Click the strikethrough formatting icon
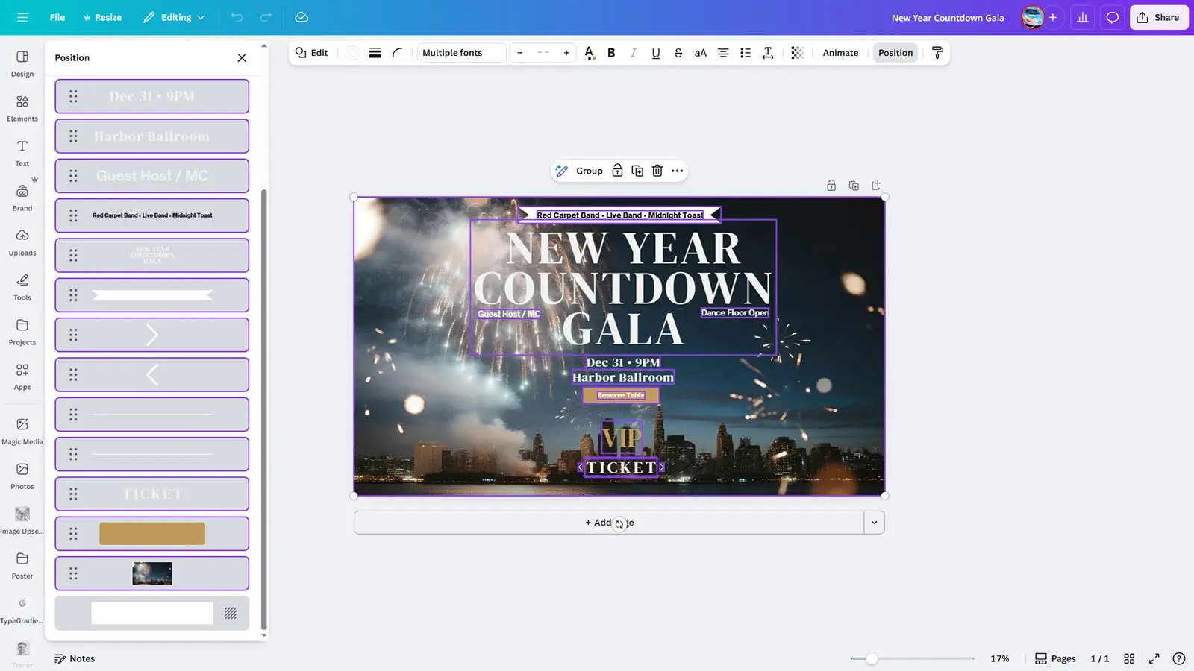 678,53
